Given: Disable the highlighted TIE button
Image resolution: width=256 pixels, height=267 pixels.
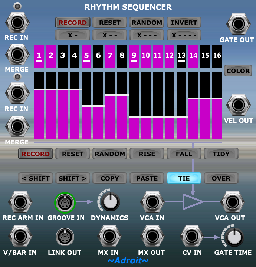Looking at the screenshot, I should pos(184,178).
